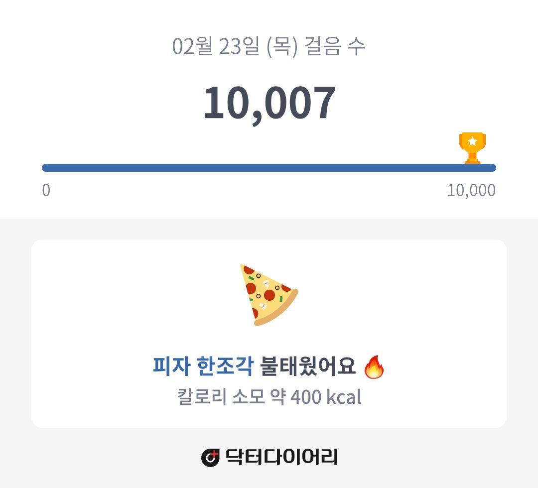Viewport: 538px width, 488px height.
Task: Click the white calorie summary card
Action: click(x=269, y=334)
